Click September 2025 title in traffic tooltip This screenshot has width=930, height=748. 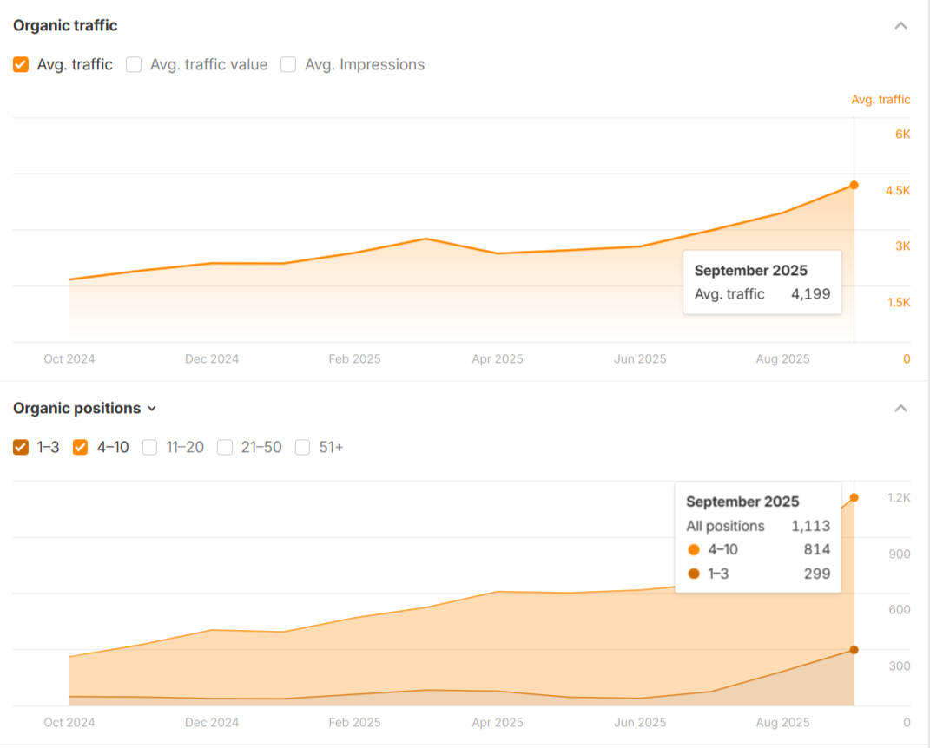click(x=751, y=270)
